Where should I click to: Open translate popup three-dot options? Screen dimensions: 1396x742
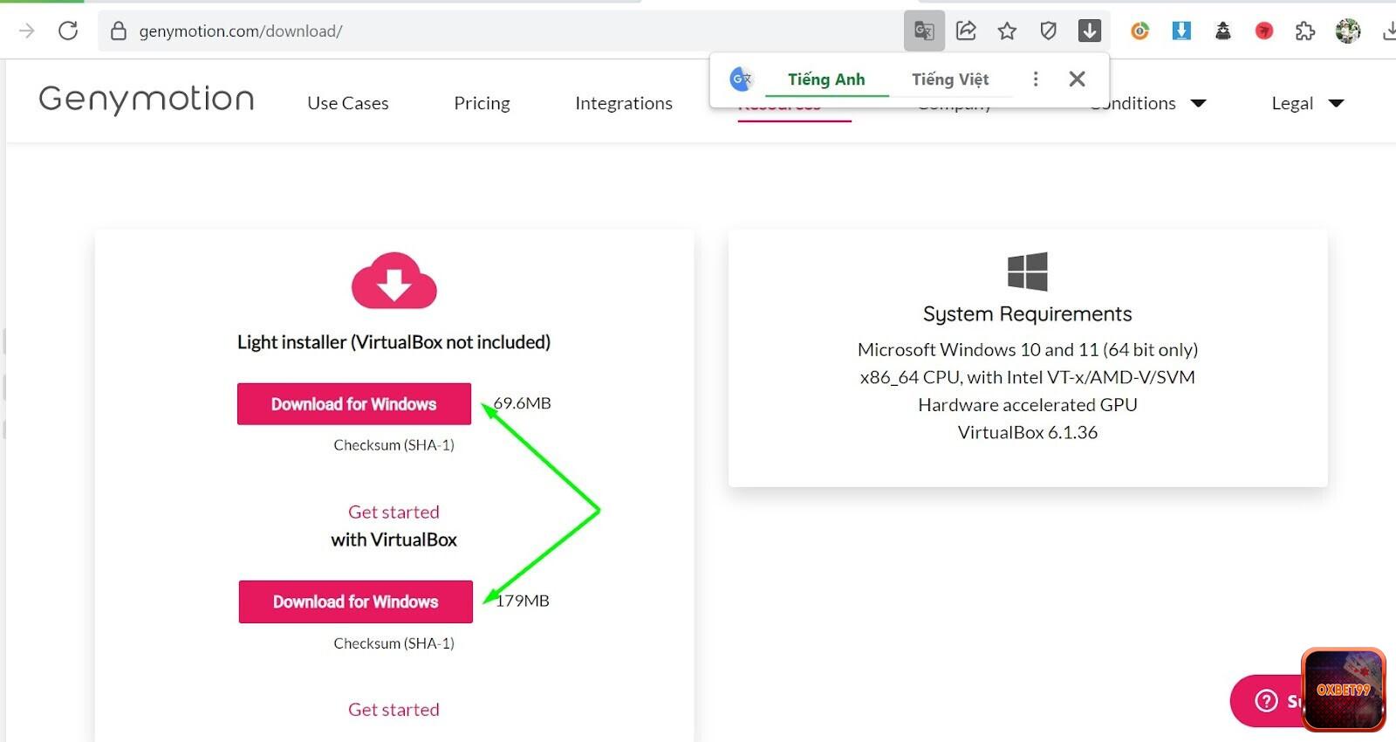(1036, 79)
